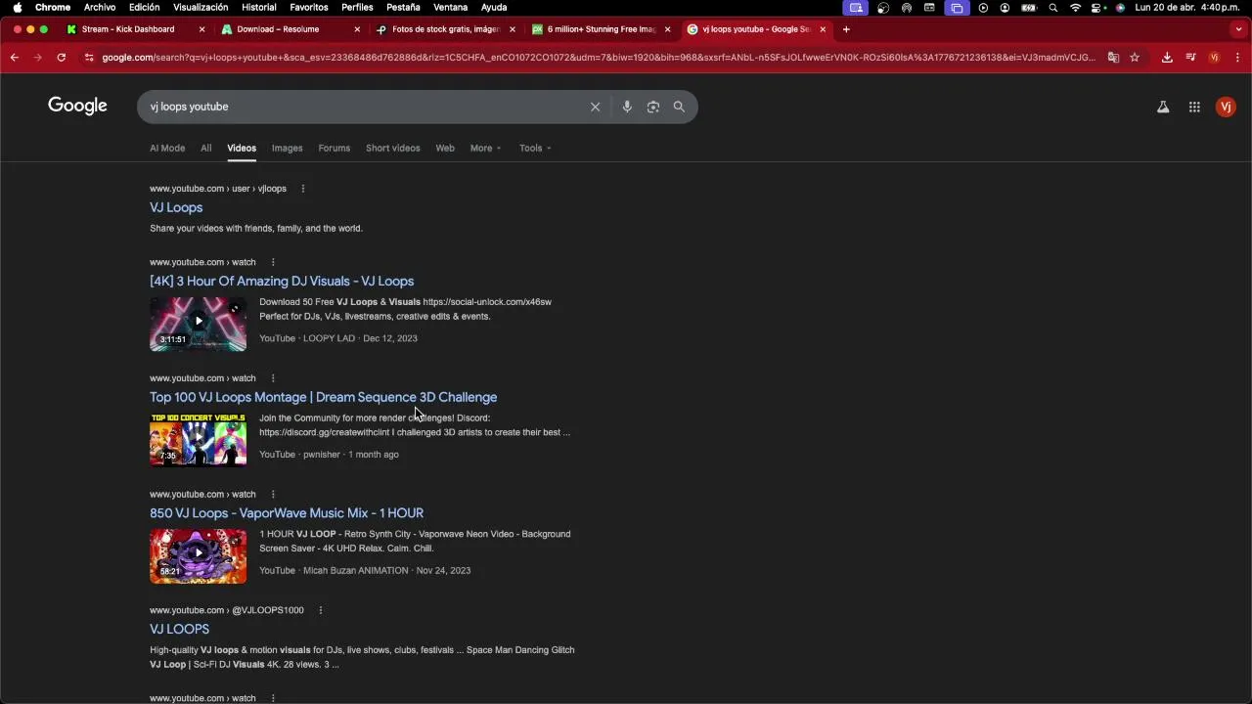Close the vj loops youtube tab
The image size is (1252, 704).
point(823,29)
